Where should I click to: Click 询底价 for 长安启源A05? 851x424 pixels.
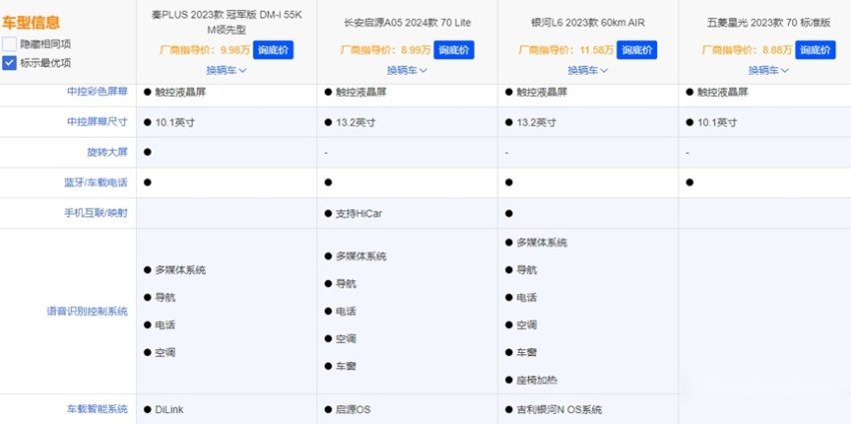(453, 50)
